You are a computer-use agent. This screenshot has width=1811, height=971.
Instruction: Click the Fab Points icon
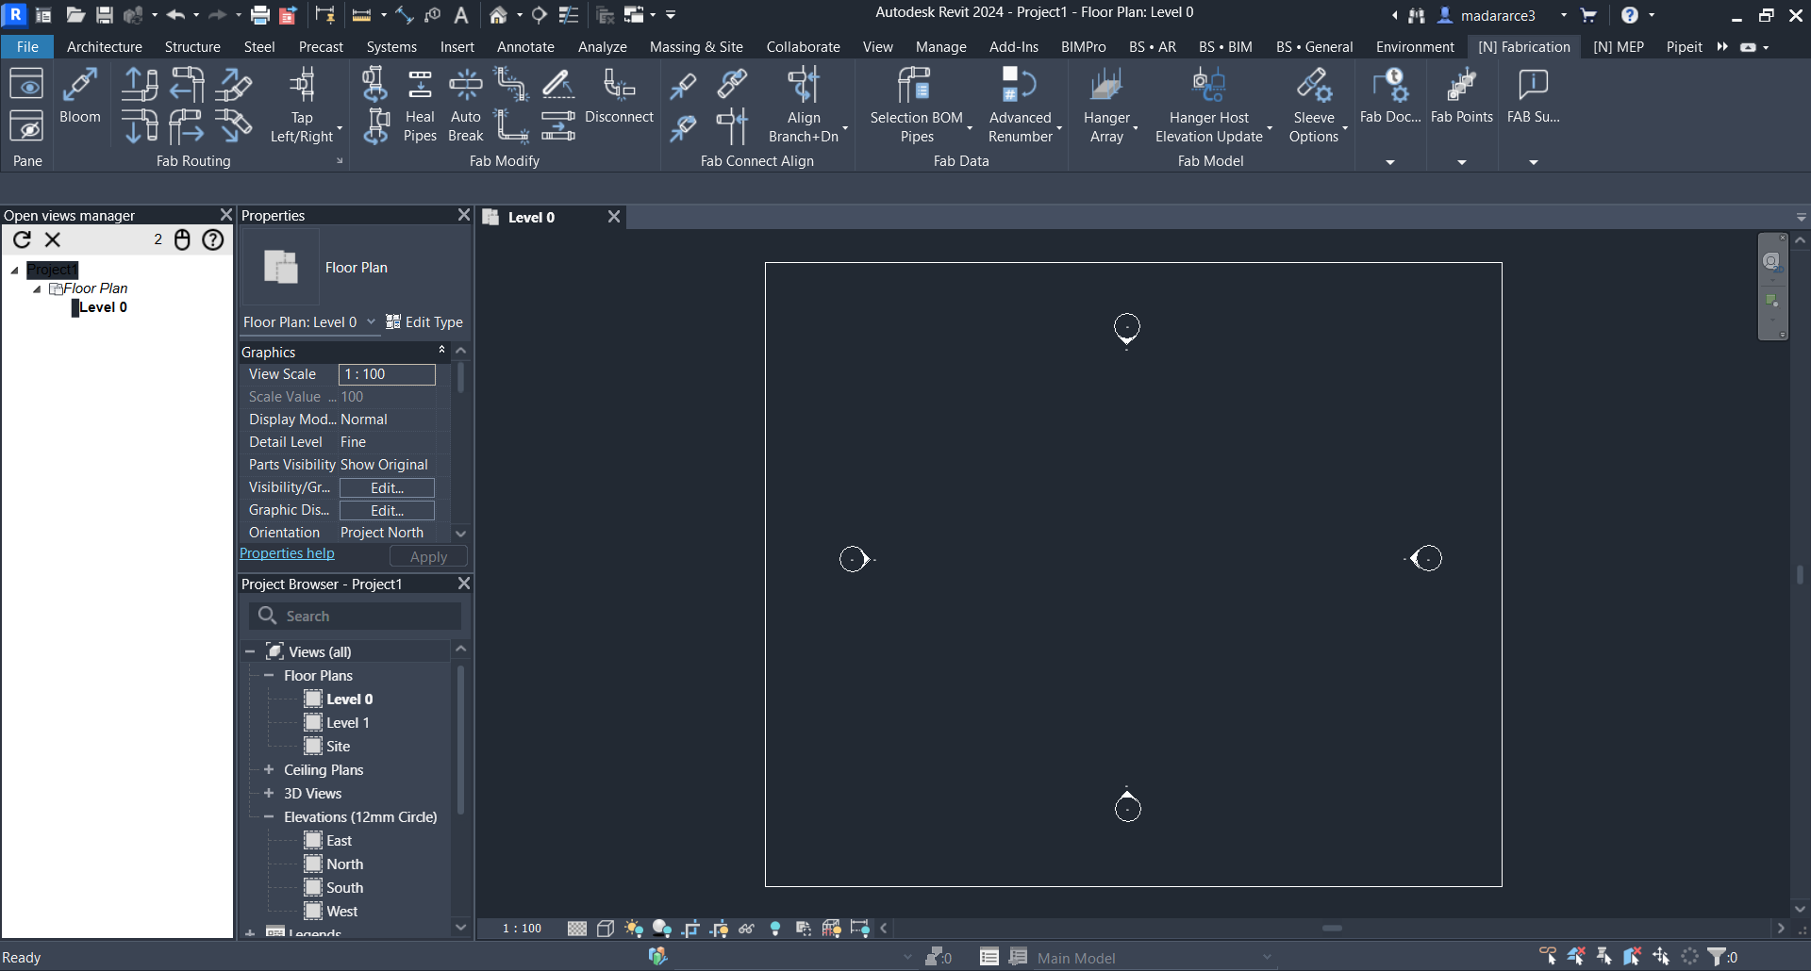click(1461, 95)
